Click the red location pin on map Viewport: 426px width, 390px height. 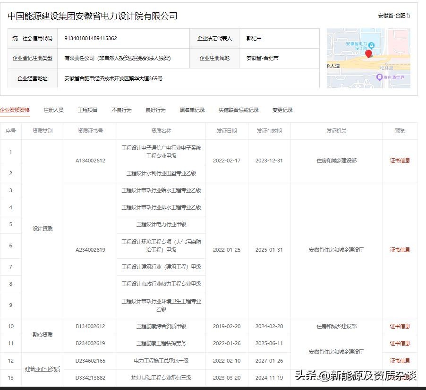368,53
